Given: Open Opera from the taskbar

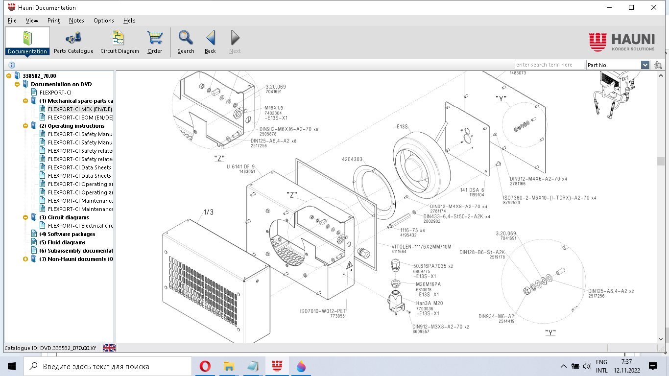Looking at the screenshot, I should coord(205,366).
